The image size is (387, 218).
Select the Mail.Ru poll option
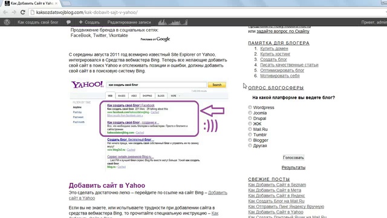(x=250, y=129)
